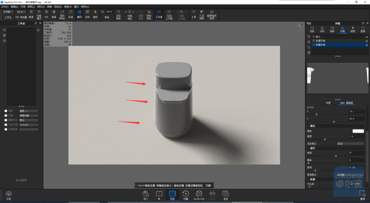Open the 混合模式 blend mode dropdown
This screenshot has height=203, width=370.
point(350,144)
